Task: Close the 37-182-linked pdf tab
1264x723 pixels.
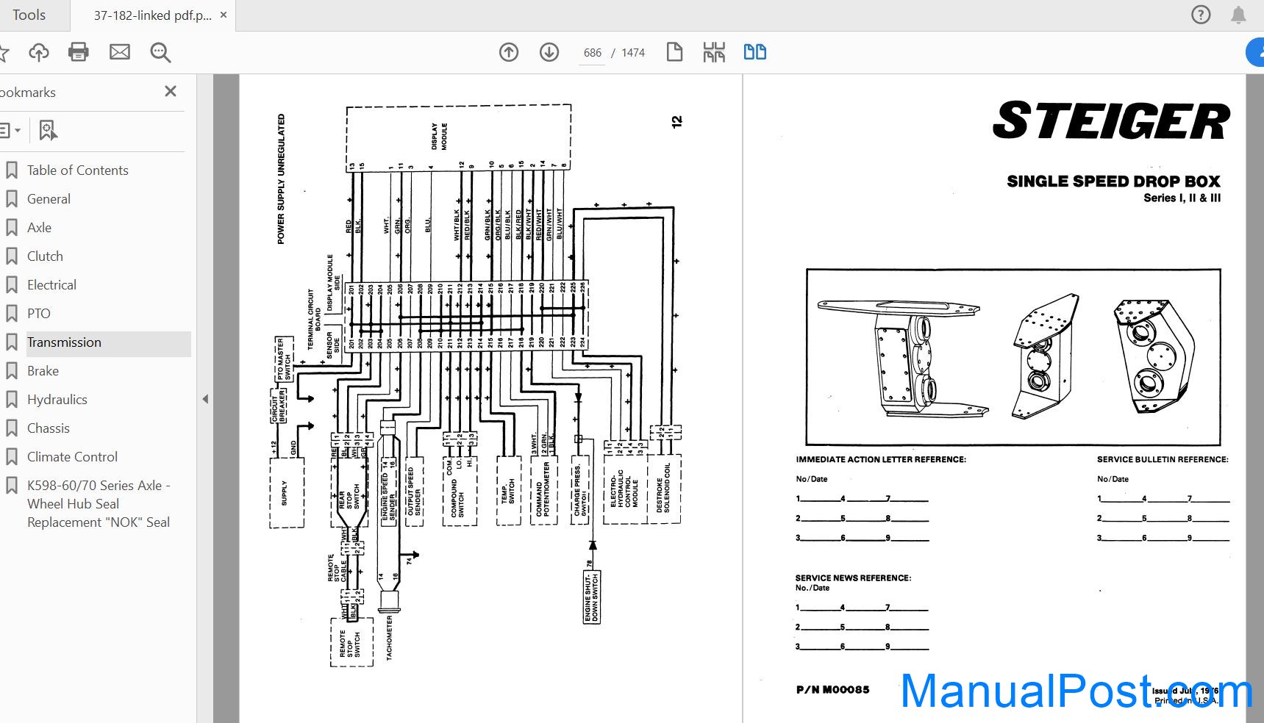Action: pos(224,15)
